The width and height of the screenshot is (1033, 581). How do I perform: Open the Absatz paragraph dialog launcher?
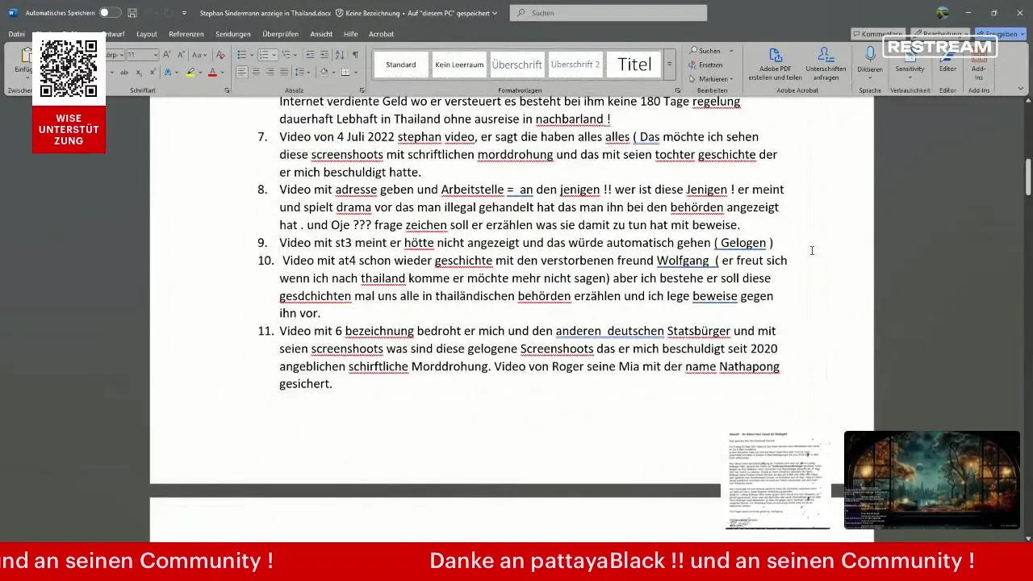362,90
